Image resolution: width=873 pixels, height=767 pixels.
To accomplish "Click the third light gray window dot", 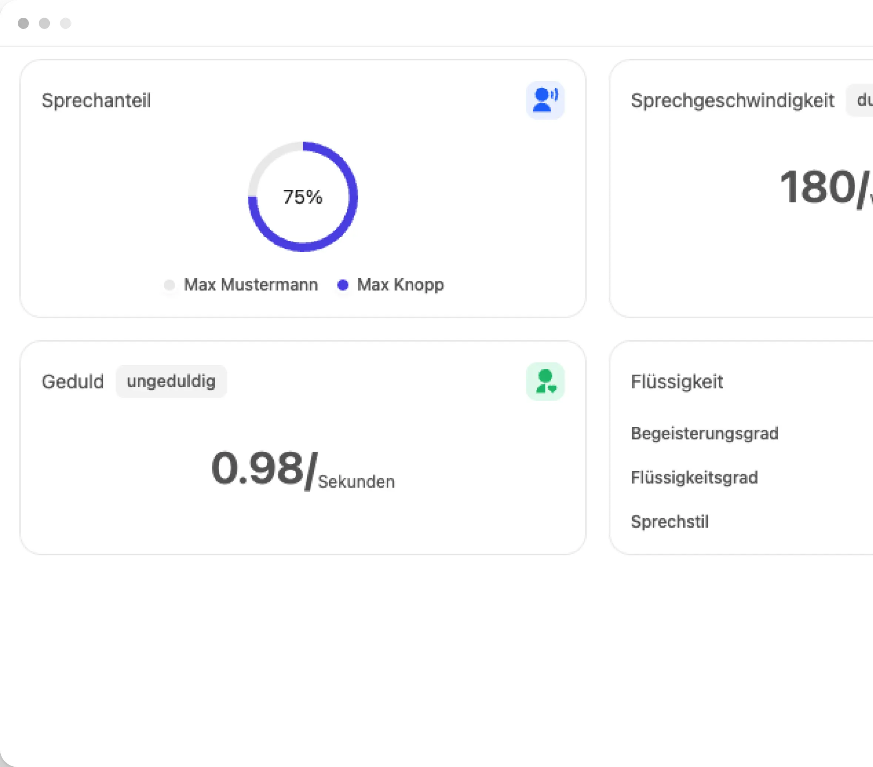I will tap(66, 23).
